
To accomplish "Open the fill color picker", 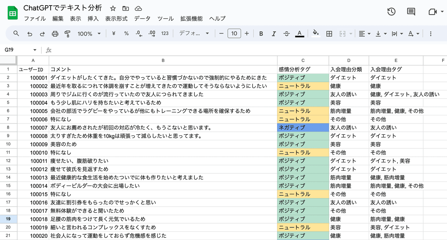I will coord(316,33).
